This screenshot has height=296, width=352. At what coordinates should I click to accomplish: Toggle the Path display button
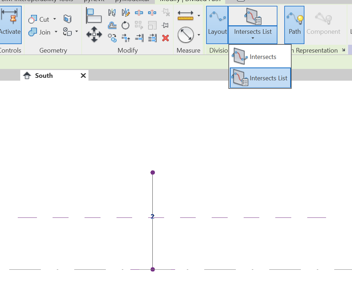(x=294, y=25)
